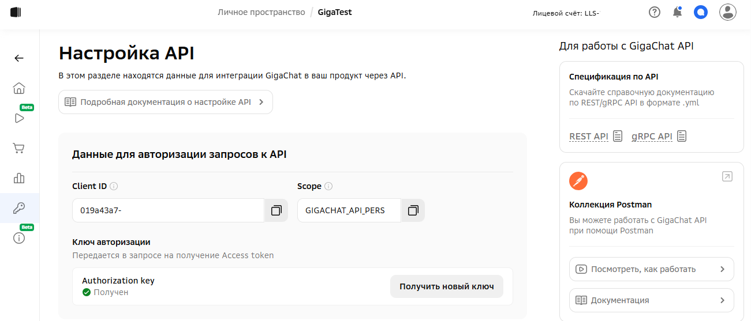Image resolution: width=751 pixels, height=321 pixels.
Task: Click 'Получен' status text
Action: click(x=111, y=292)
